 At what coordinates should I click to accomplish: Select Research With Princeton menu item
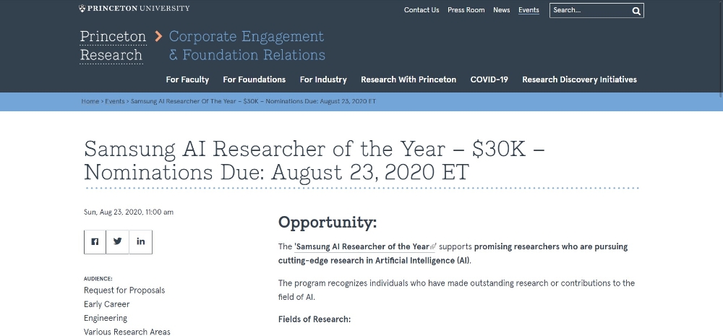[408, 79]
